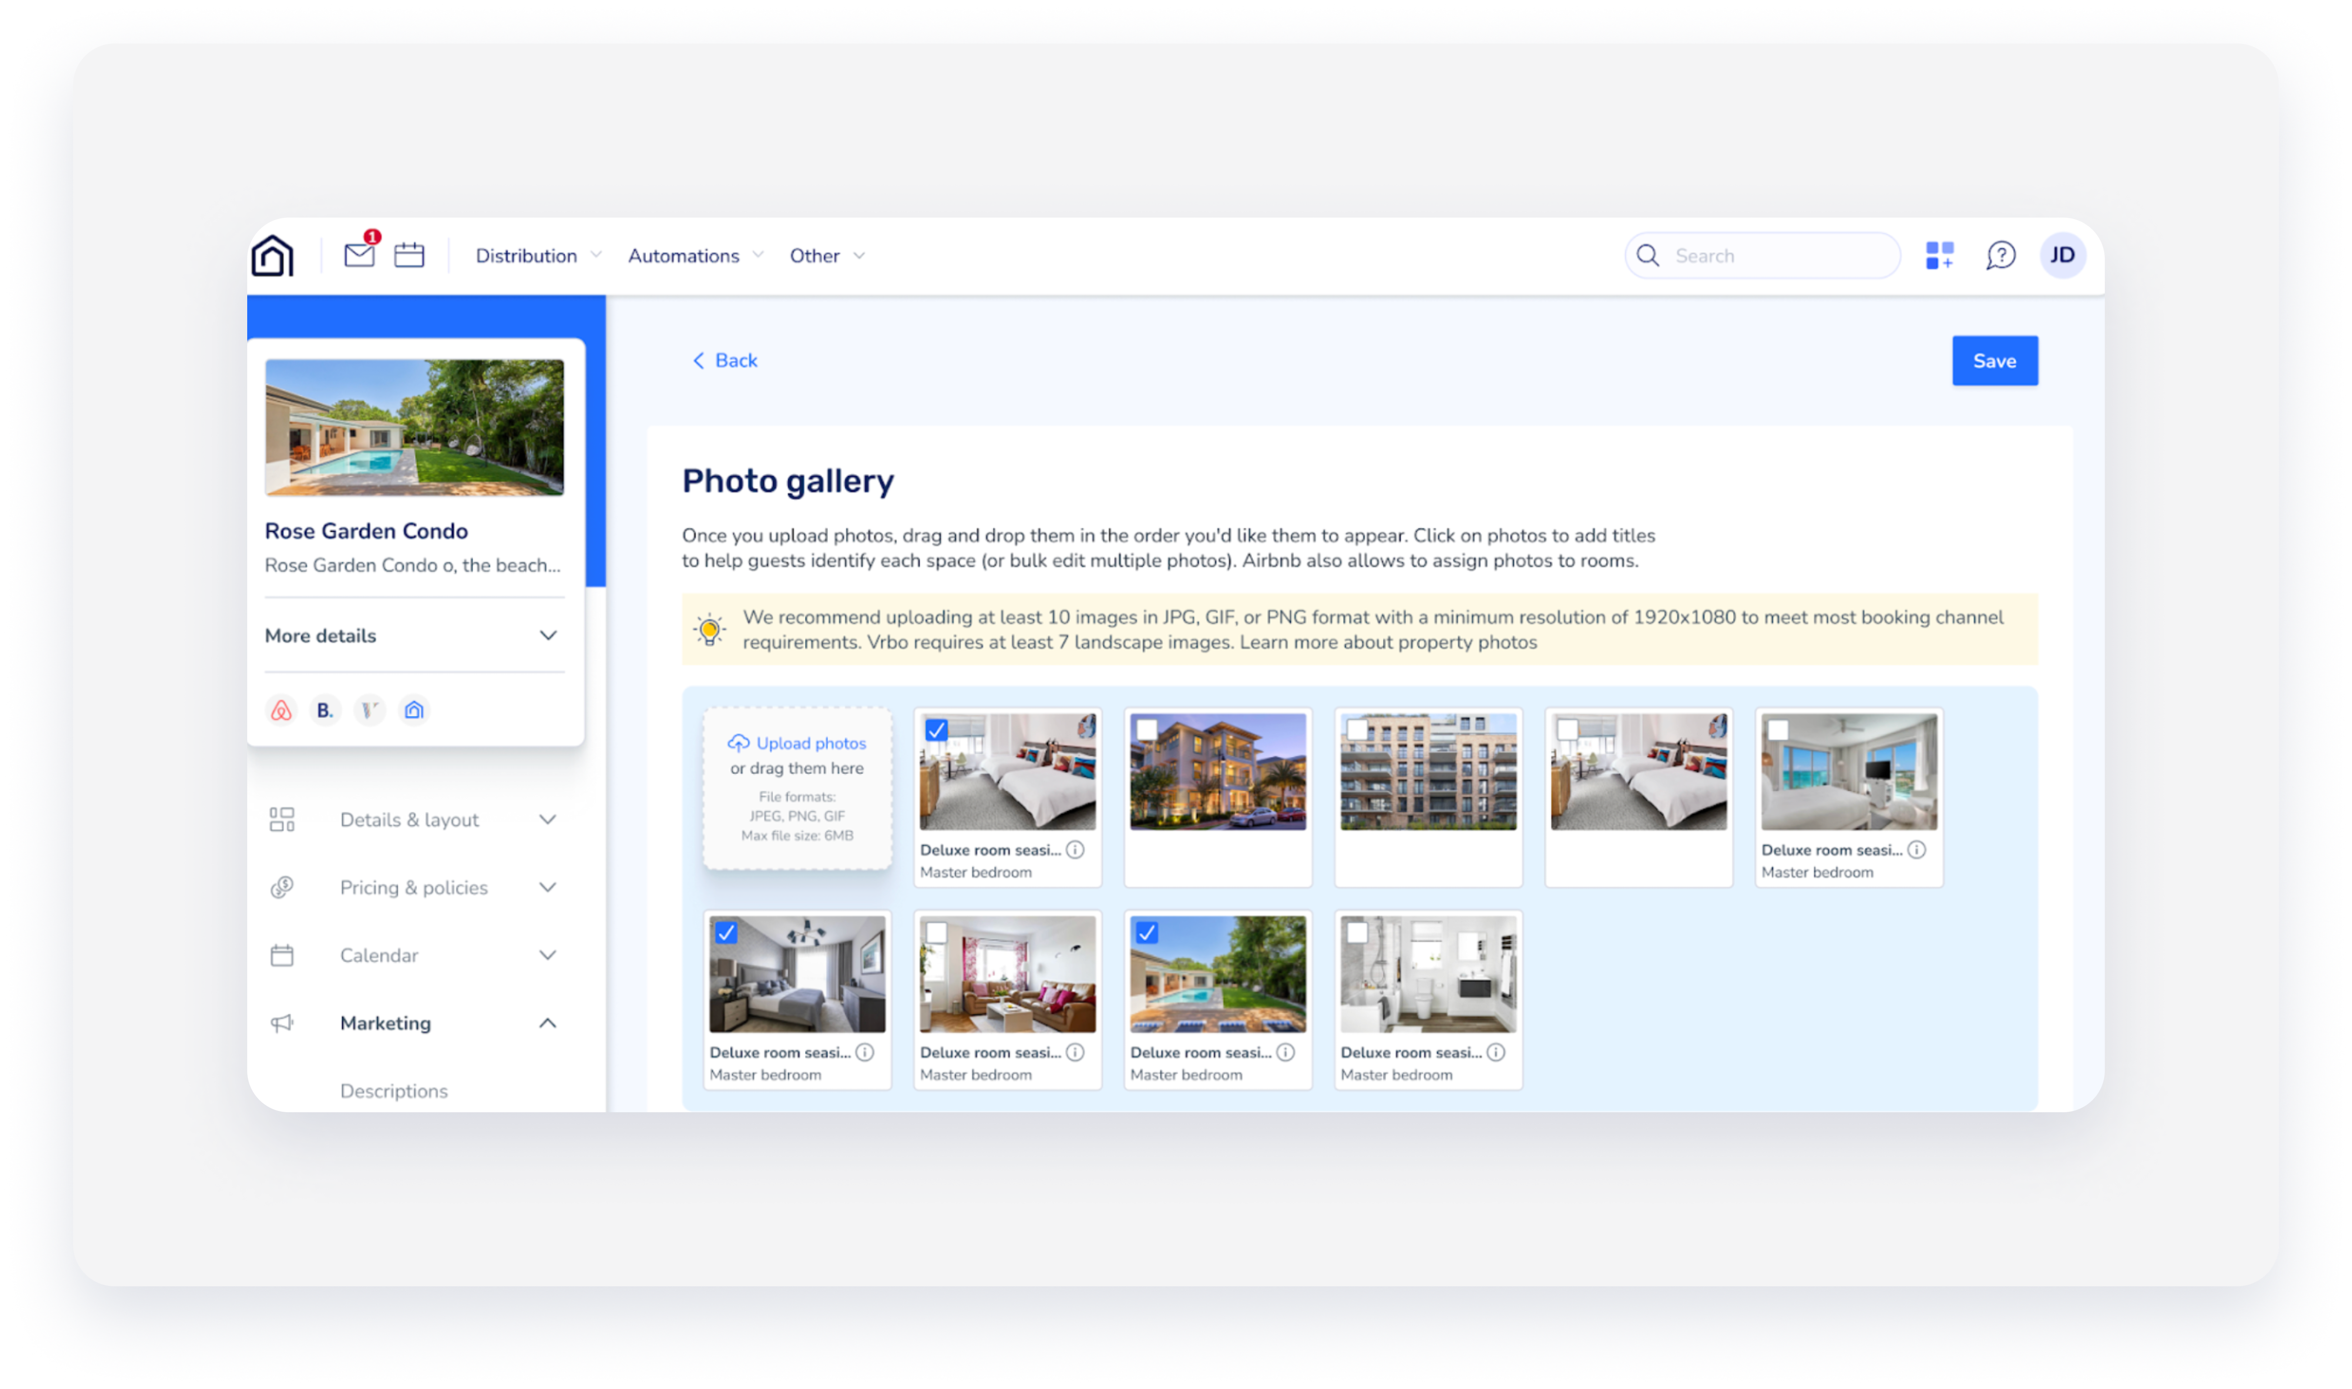Open the apps grid plus icon
This screenshot has width=2352, height=1389.
(1939, 255)
